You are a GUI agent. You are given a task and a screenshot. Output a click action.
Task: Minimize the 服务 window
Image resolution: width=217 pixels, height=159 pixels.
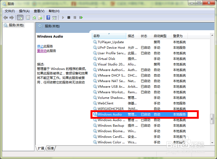192,3
